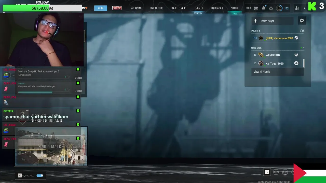Select party member alonmuosa2000
326x183 pixels.
coord(278,38)
